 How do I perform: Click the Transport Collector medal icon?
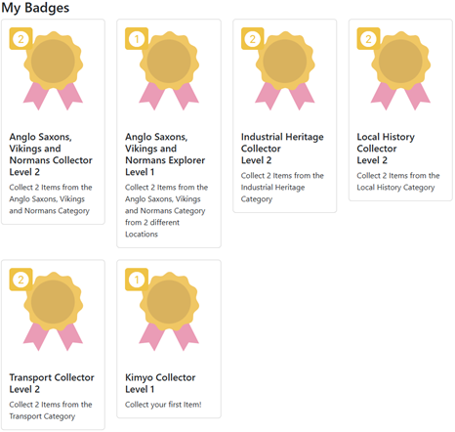[53, 312]
